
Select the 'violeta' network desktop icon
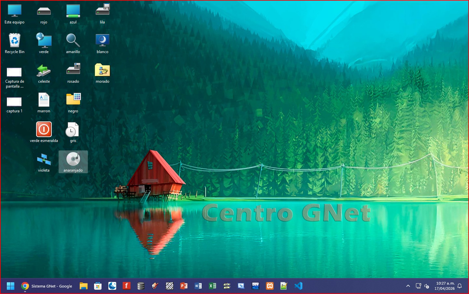coord(44,159)
